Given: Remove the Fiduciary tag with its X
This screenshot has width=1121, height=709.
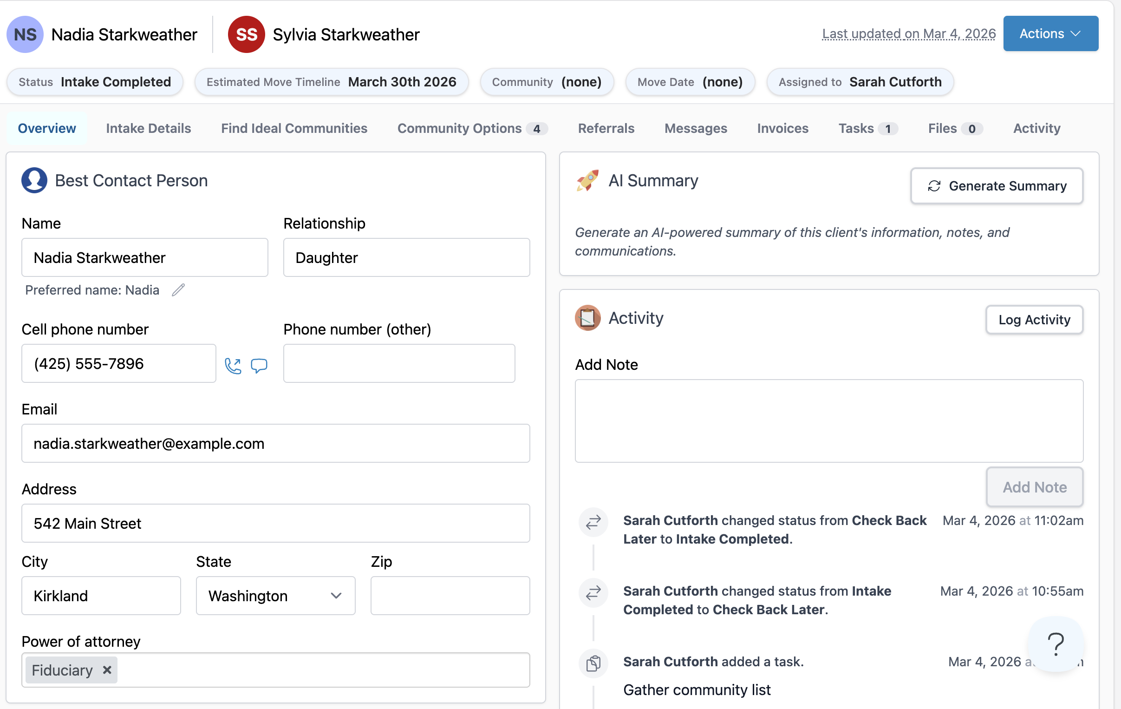Looking at the screenshot, I should tap(107, 670).
